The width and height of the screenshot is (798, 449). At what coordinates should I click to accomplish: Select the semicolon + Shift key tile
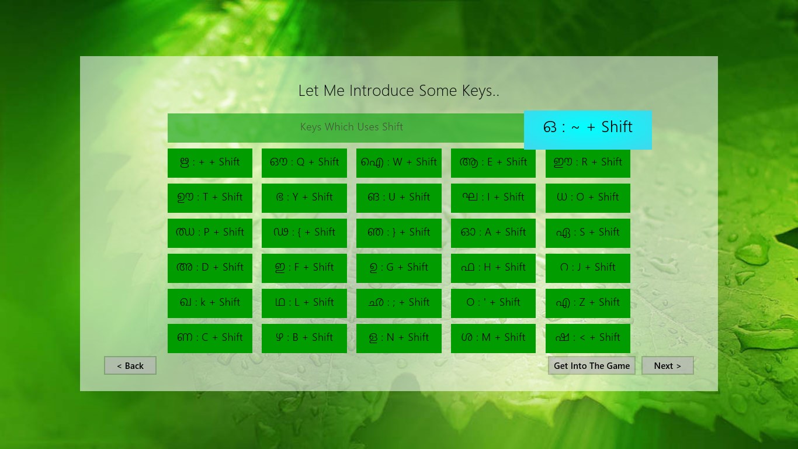pos(398,303)
